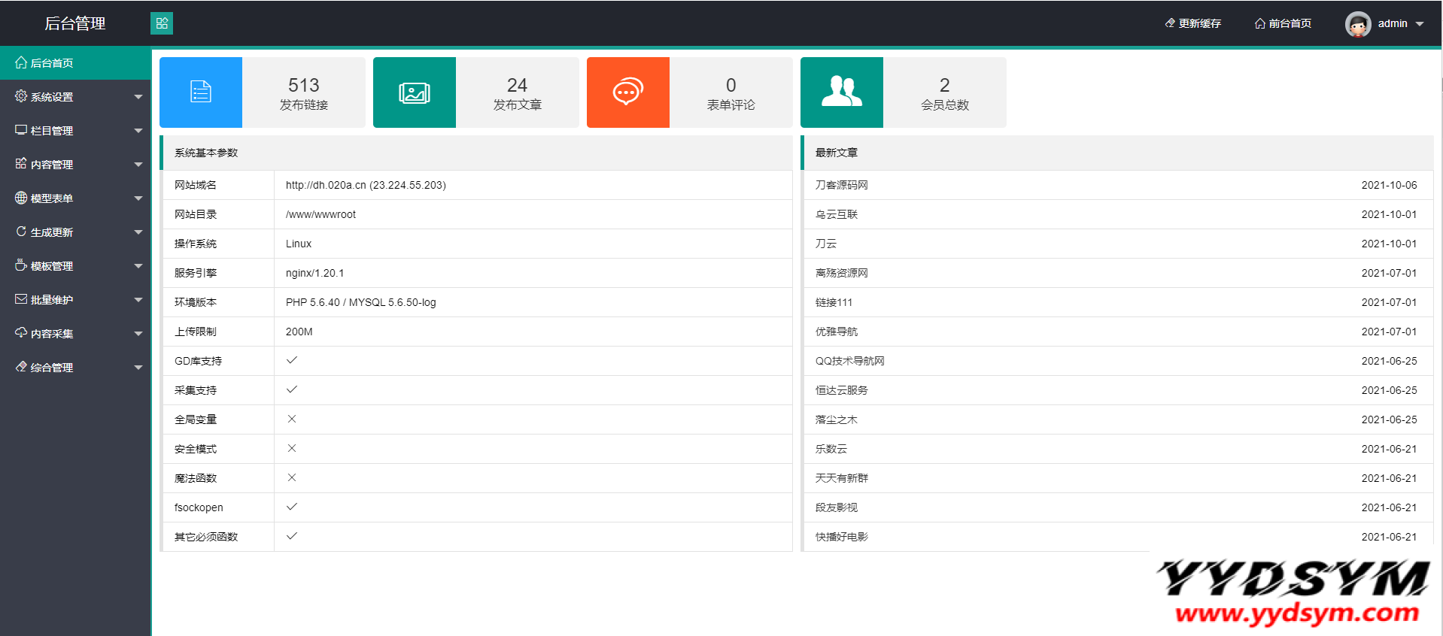Screen dimensions: 1443x636
Task: Click the blue document icon for 发布链接
Action: [201, 92]
